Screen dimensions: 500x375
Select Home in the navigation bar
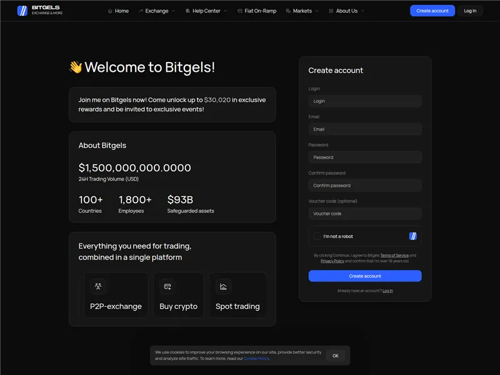[x=118, y=11]
